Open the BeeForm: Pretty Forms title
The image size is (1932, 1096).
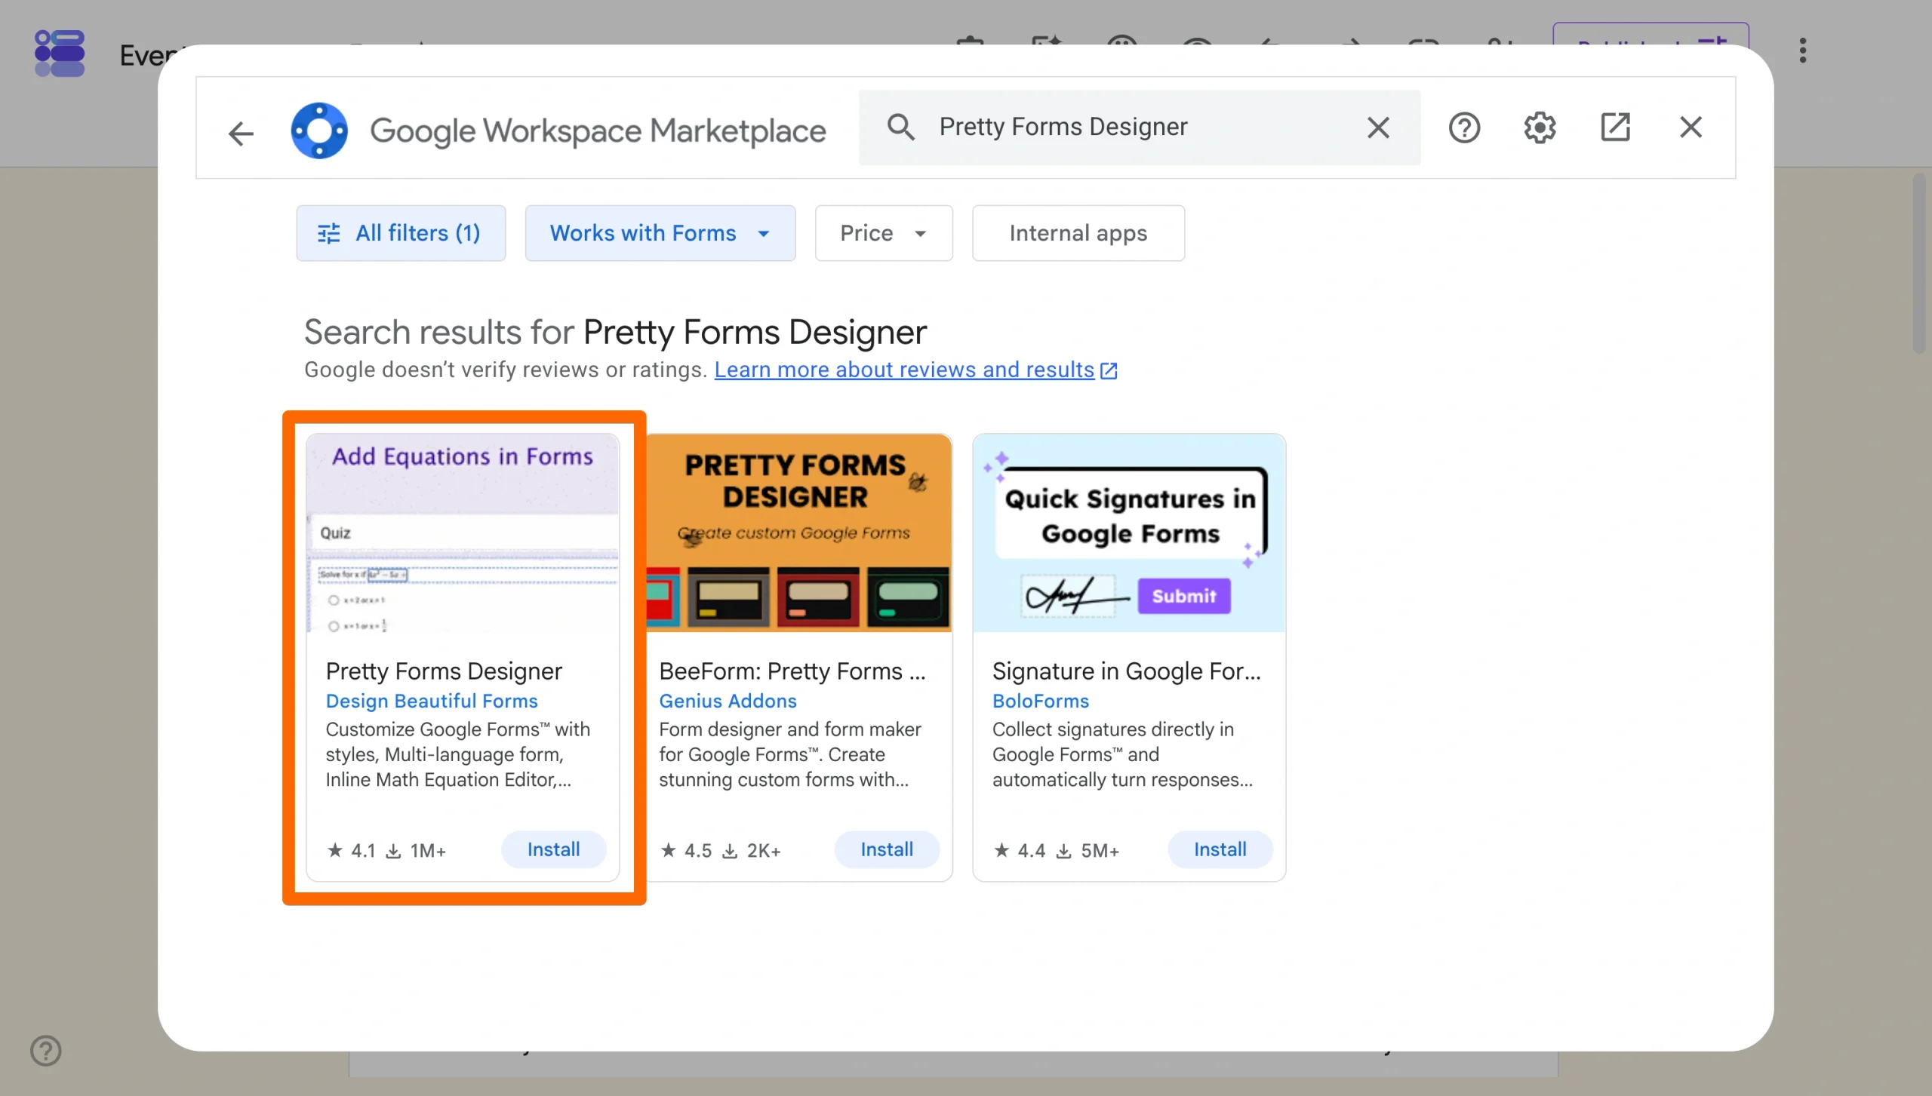click(x=792, y=671)
